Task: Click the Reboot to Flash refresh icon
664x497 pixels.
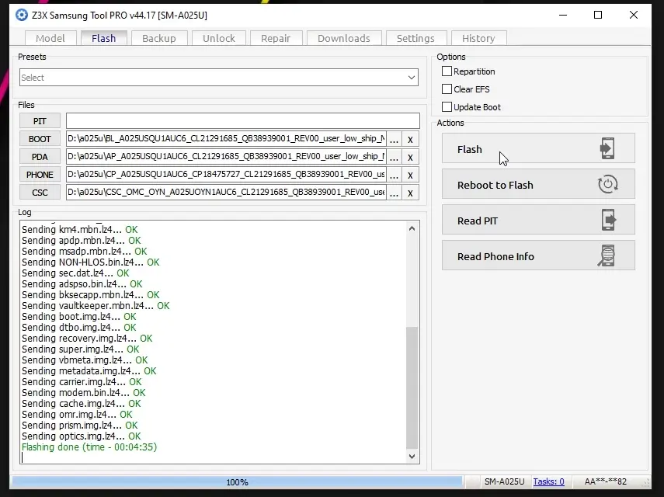Action: pos(607,185)
